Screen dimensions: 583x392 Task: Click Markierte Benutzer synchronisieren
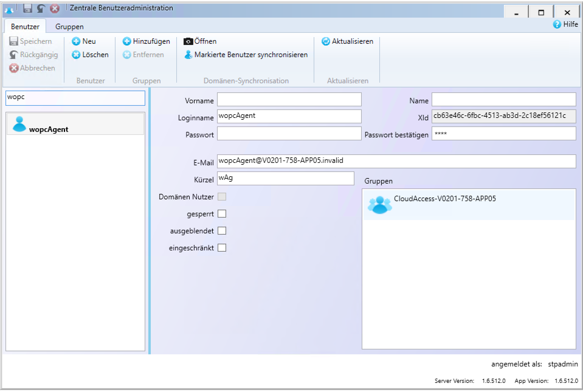click(246, 55)
